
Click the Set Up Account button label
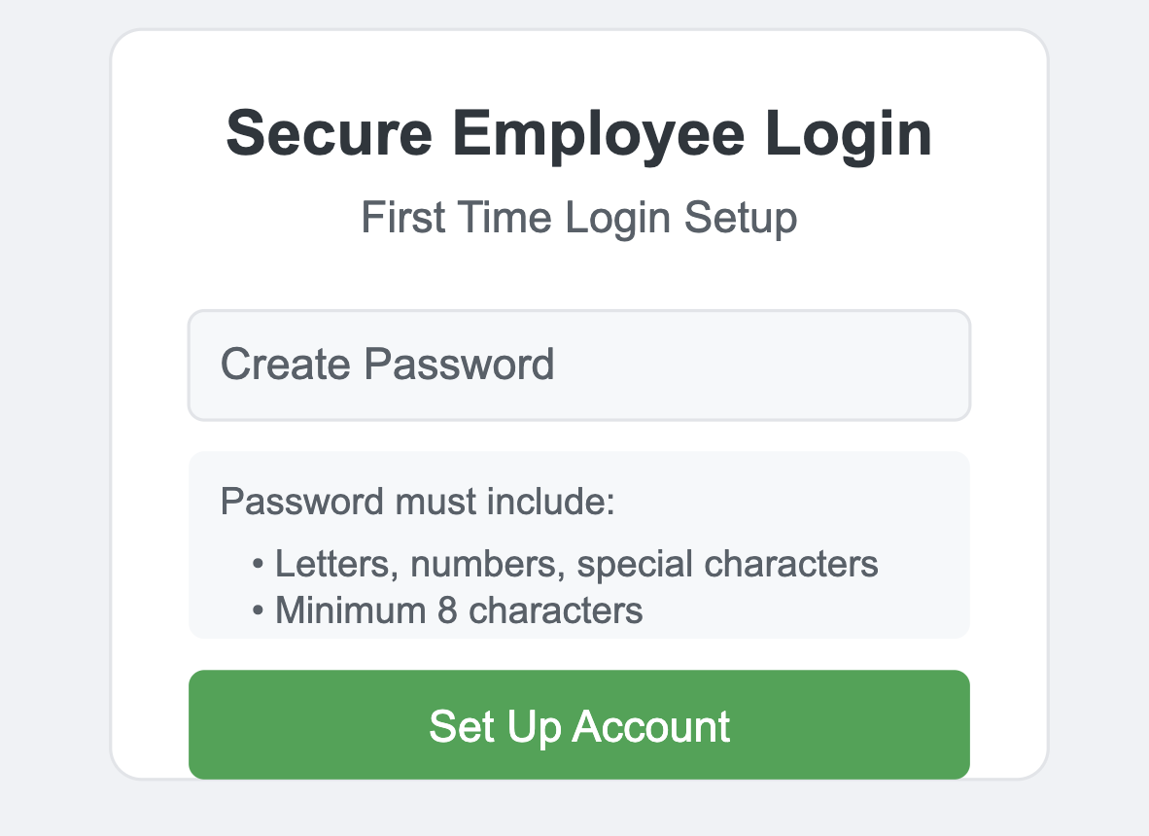pos(579,724)
